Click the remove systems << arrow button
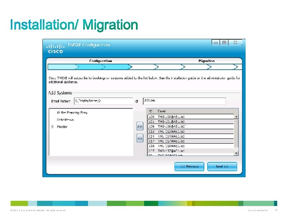 click(x=140, y=138)
